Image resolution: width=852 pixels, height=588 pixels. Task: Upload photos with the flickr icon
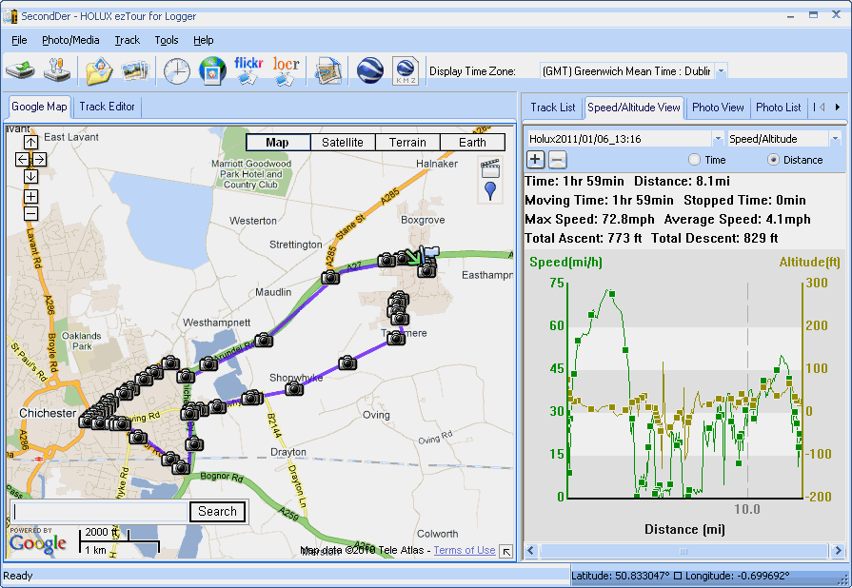coord(248,70)
